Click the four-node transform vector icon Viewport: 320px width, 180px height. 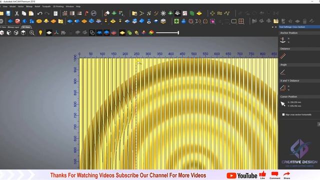212,13
